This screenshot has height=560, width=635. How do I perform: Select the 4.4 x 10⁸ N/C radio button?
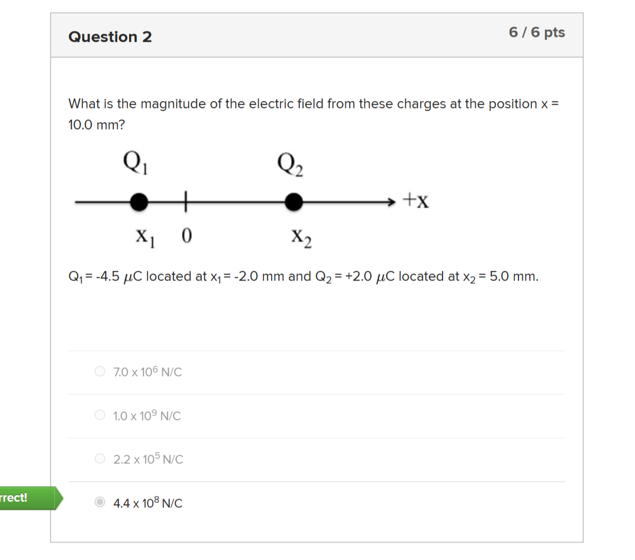[100, 502]
